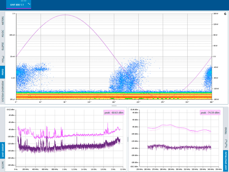Switch to the PD/DC side tab

pos(3,34)
